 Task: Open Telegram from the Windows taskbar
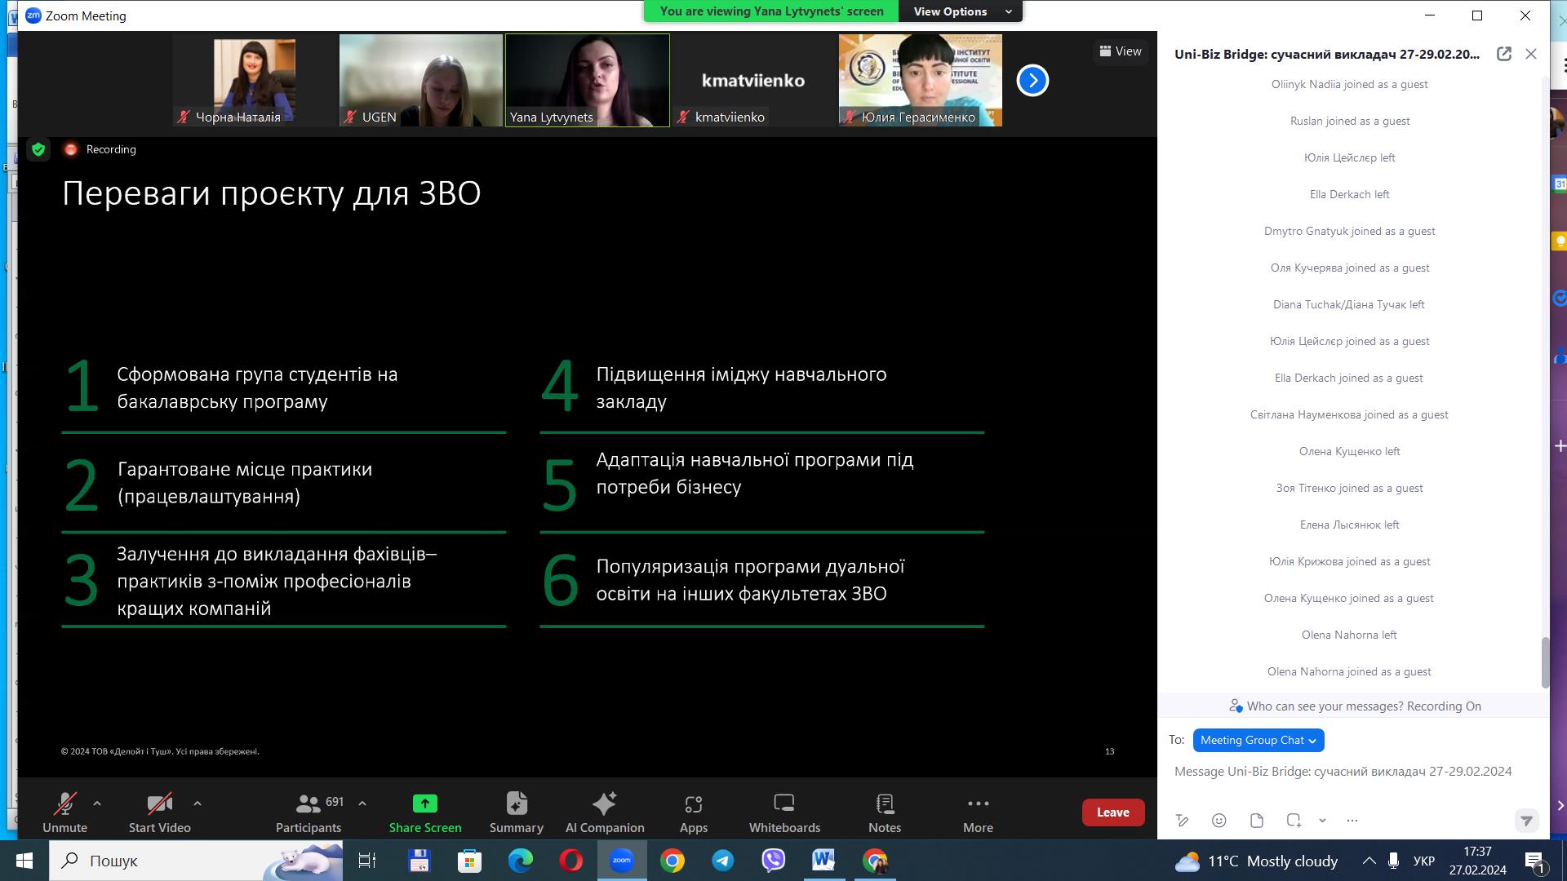point(722,861)
